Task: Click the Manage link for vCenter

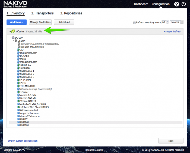Action: (167, 32)
